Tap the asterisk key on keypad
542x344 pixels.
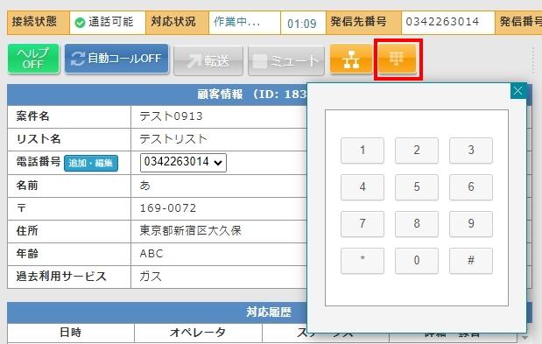363,261
